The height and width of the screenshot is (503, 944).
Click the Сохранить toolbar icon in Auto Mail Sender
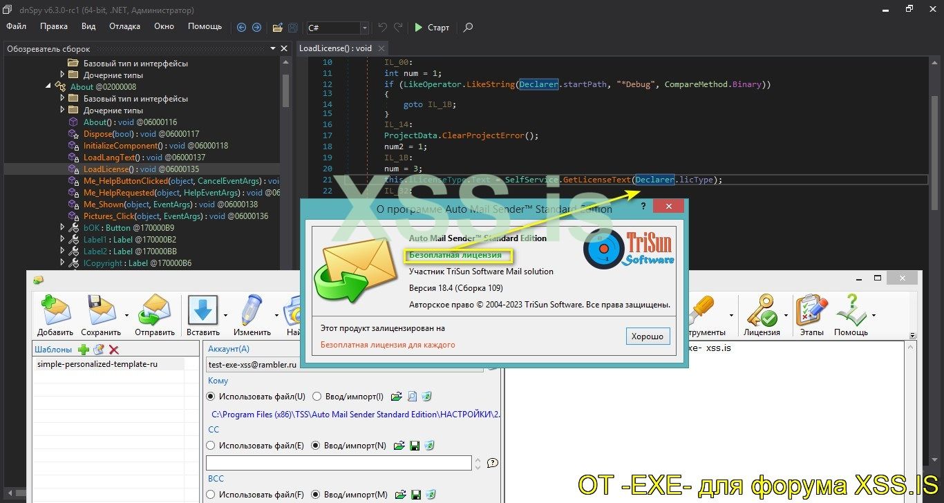click(100, 310)
